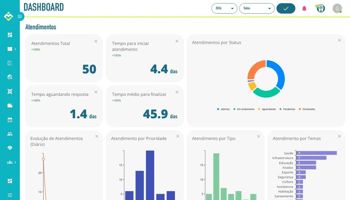Close the Tempo médio para finalizar card
Viewport: 350px width, 200px height.
pyautogui.click(x=177, y=92)
